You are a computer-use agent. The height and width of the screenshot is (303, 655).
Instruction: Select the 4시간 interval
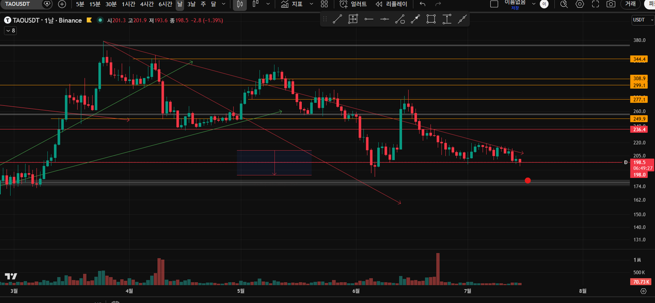146,4
